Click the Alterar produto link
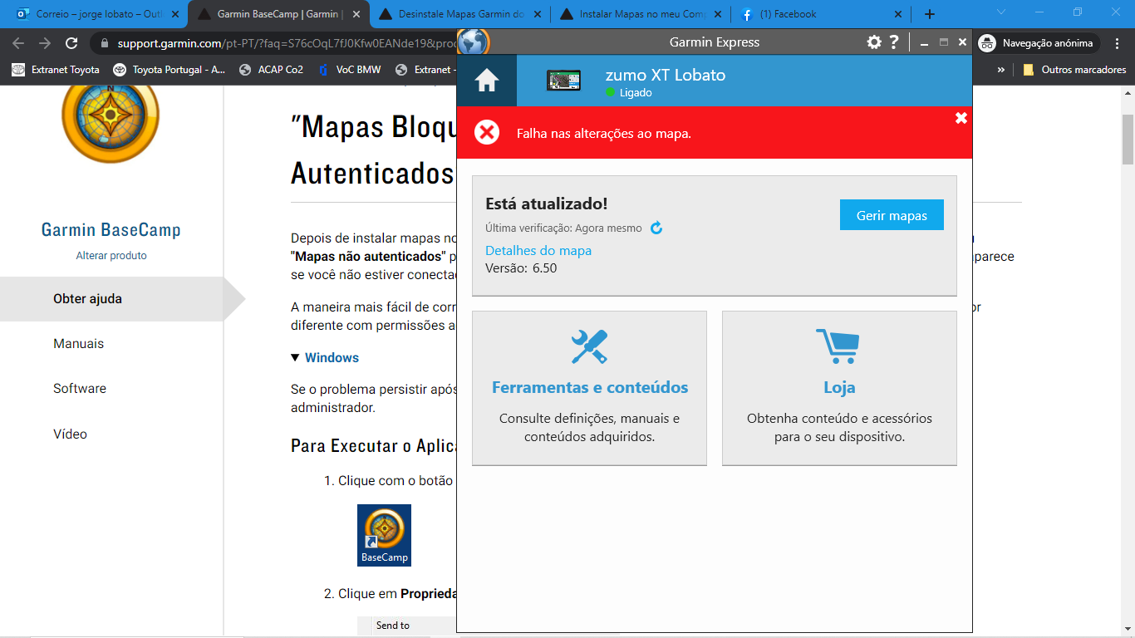1135x638 pixels. (111, 256)
